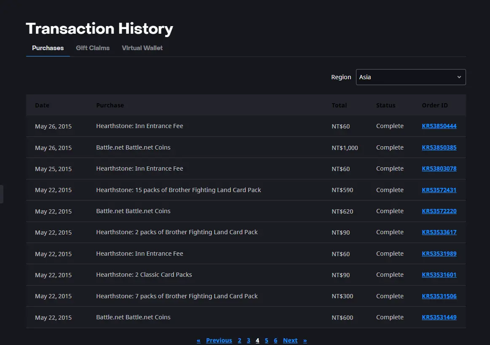Select the 2 packs of Brother Fighting Land purchase
This screenshot has height=345, width=490.
point(177,232)
